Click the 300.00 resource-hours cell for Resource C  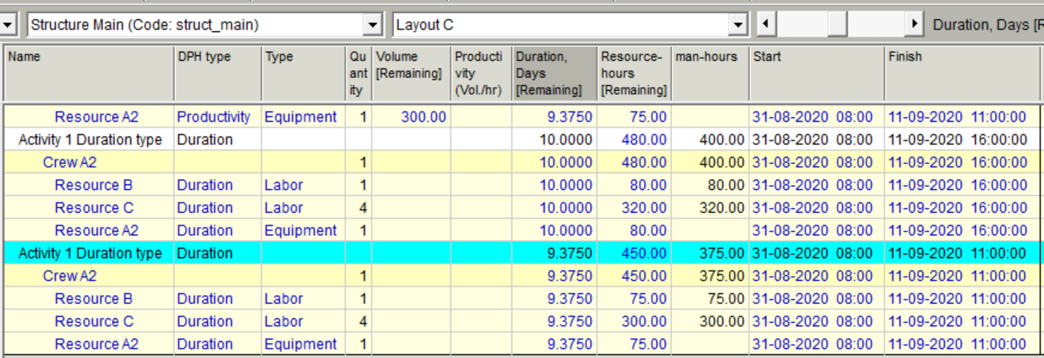(x=634, y=322)
